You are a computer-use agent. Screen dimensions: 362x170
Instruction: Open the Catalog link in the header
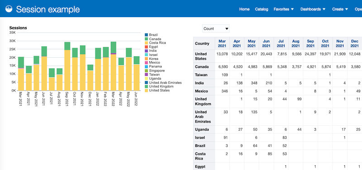pyautogui.click(x=262, y=9)
